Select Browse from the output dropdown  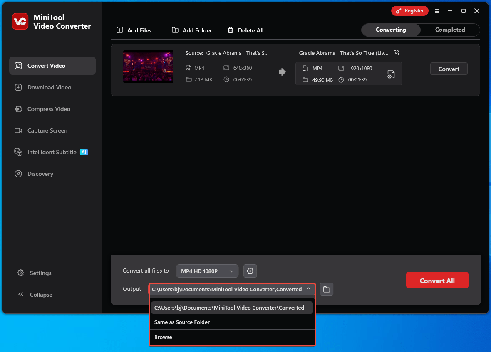pyautogui.click(x=163, y=337)
